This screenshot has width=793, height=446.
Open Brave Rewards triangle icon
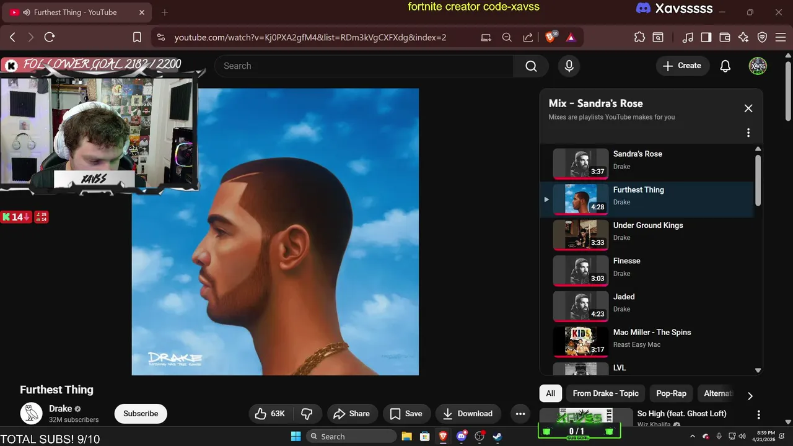(x=571, y=37)
